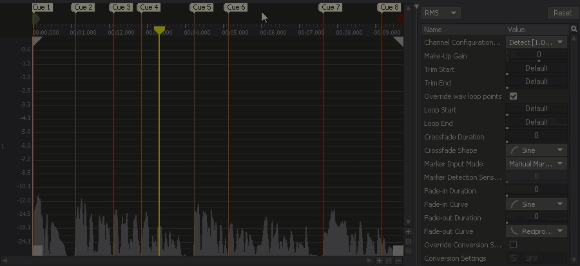
Task: Select the Cue 5 marker label
Action: click(x=201, y=8)
